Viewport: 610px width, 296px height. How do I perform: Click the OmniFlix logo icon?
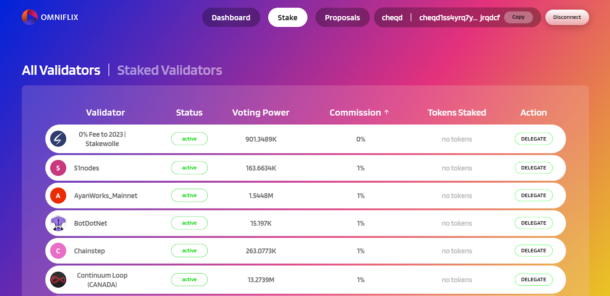(x=30, y=17)
